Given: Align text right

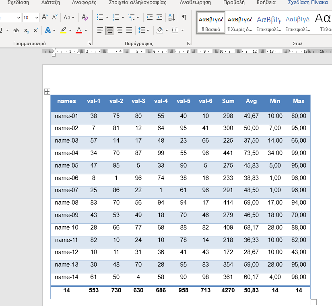Looking at the screenshot, I should click(x=120, y=30).
